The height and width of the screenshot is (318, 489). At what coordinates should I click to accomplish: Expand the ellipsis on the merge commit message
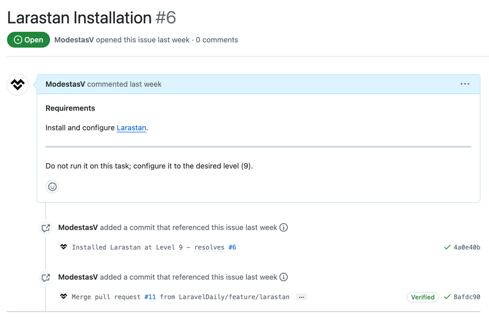(301, 297)
